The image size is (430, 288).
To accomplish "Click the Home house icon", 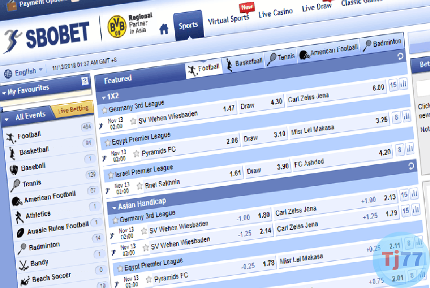I will coord(164,29).
